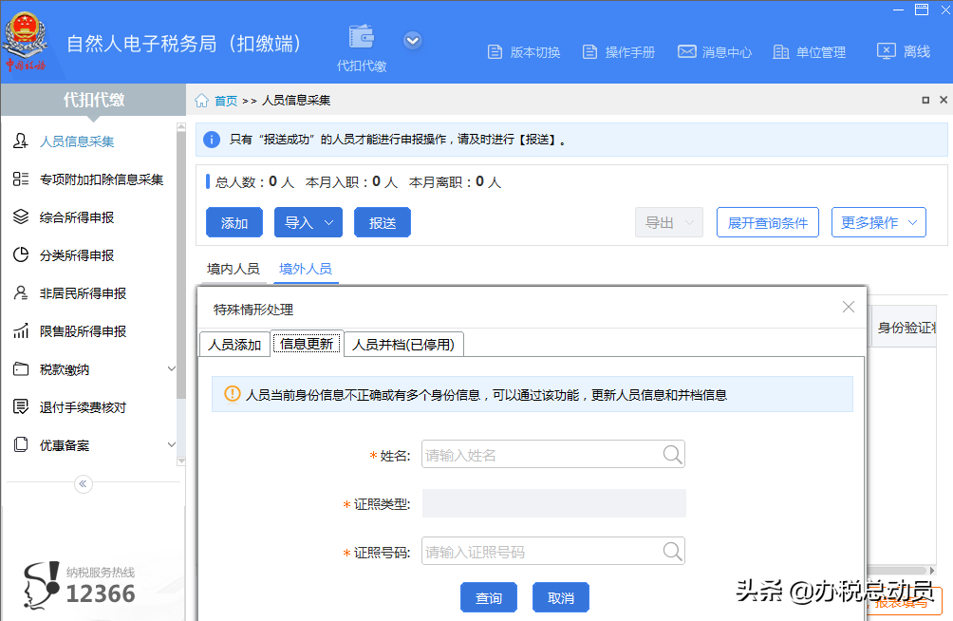
Task: Click the 报送 submit button
Action: point(382,221)
